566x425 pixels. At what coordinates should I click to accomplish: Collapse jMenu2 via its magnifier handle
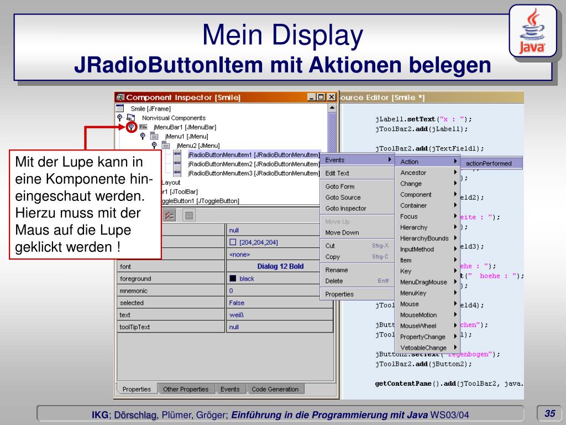(x=155, y=146)
